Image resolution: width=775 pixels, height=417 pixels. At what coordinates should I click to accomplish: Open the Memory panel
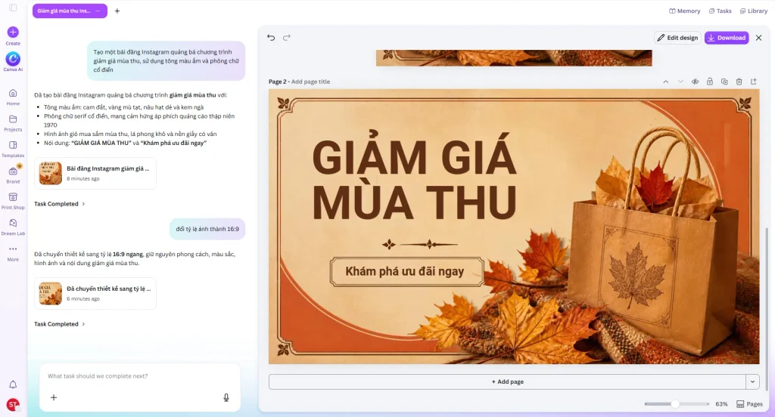point(684,11)
